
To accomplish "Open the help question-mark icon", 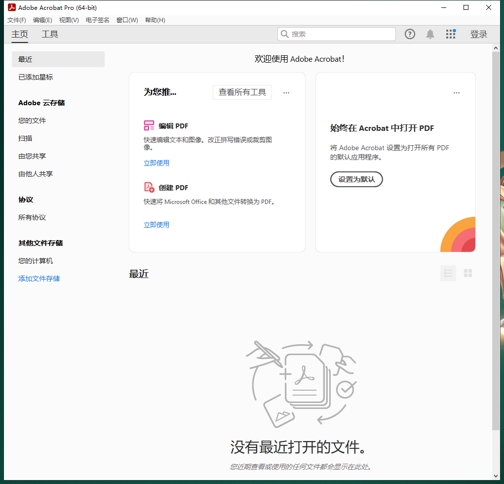I will (x=410, y=34).
